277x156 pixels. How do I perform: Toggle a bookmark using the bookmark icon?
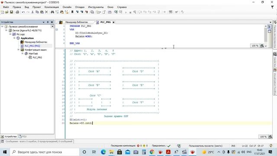click(72, 12)
